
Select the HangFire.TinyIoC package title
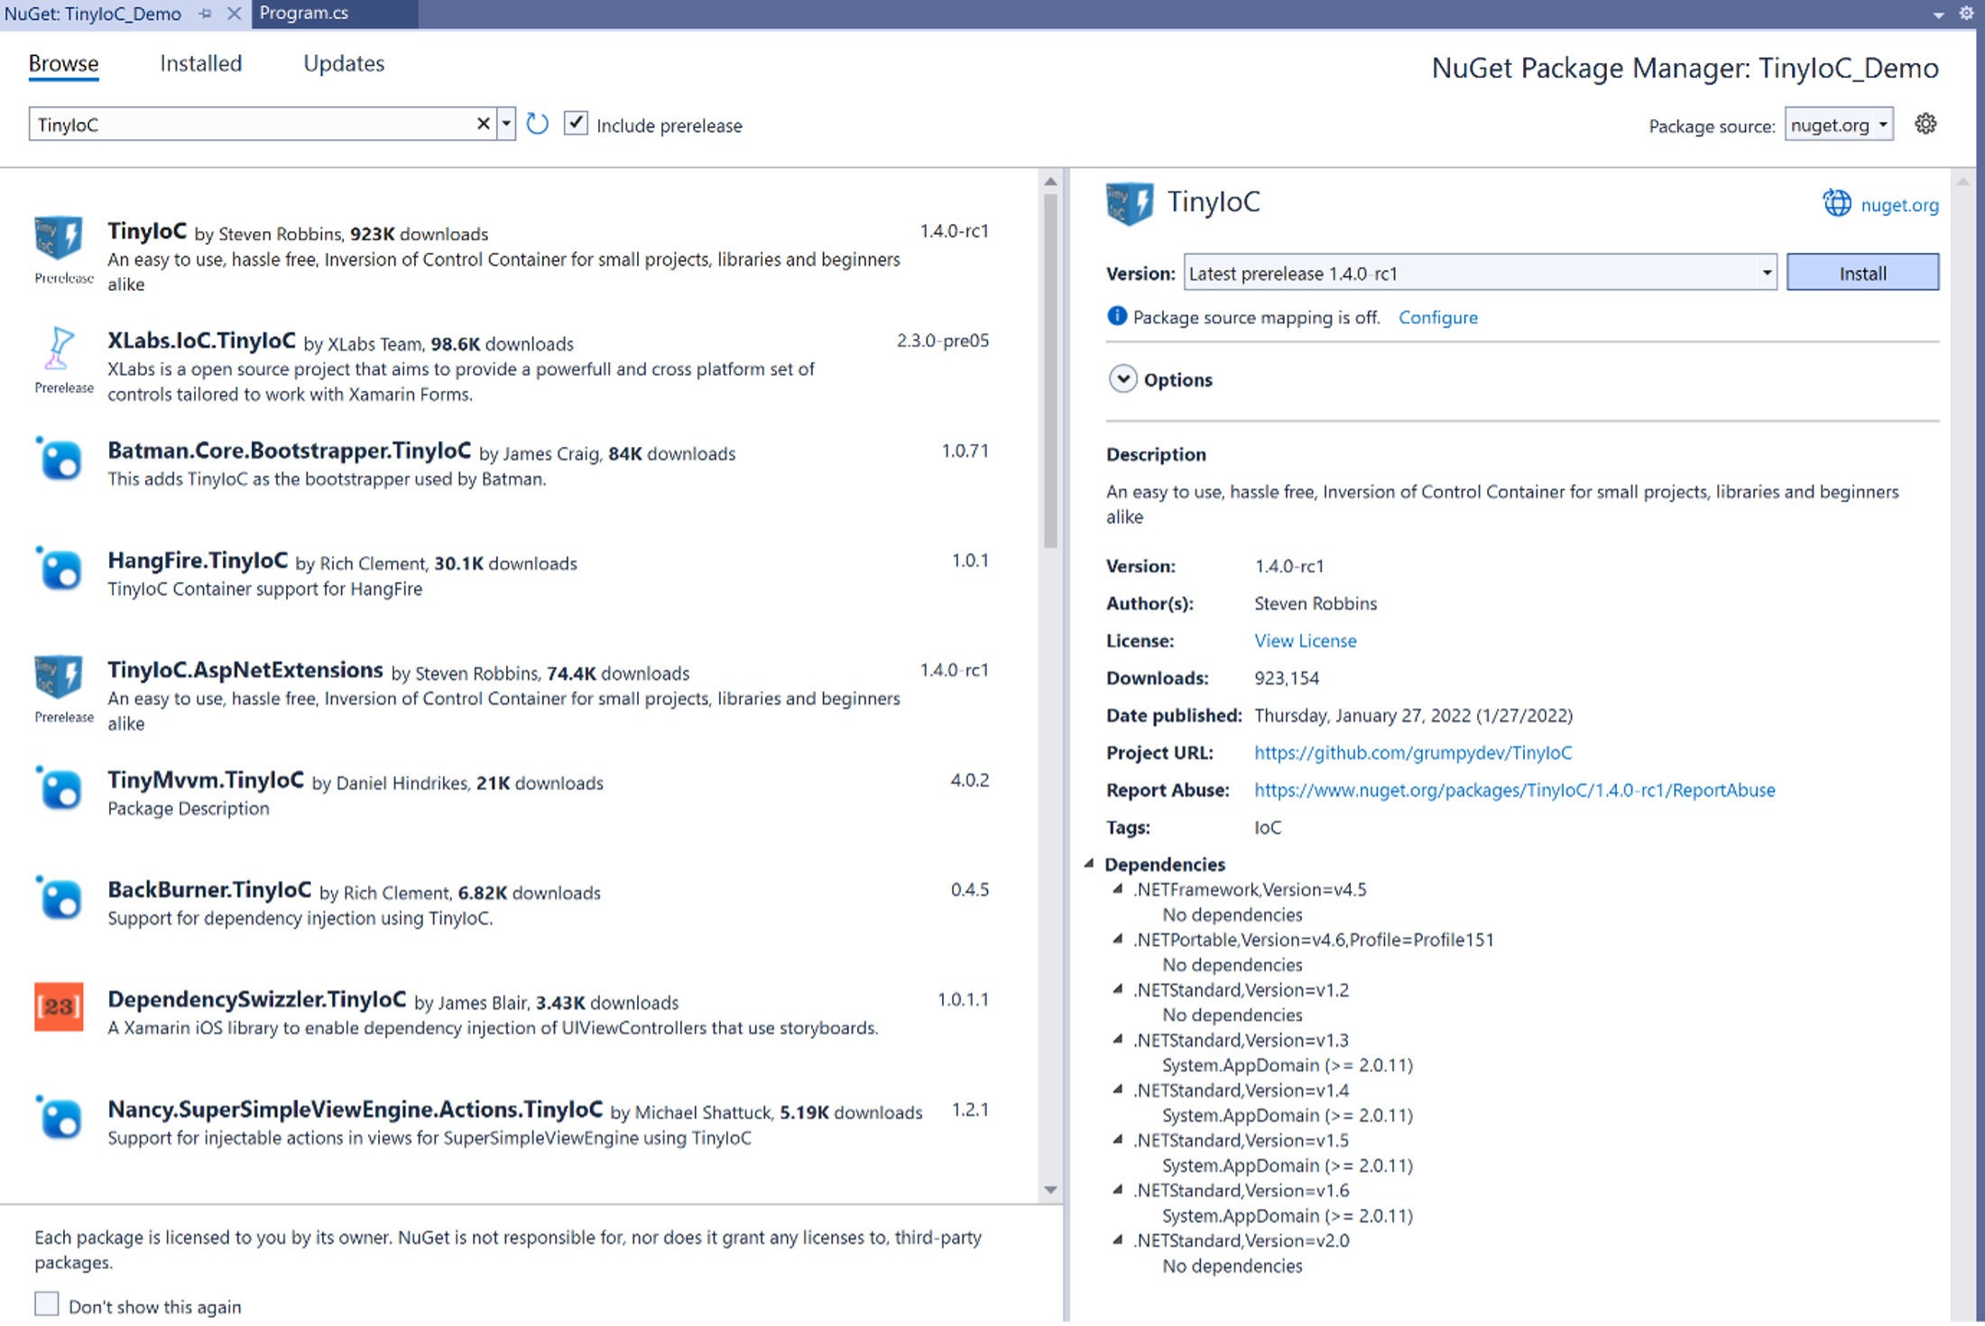(198, 561)
